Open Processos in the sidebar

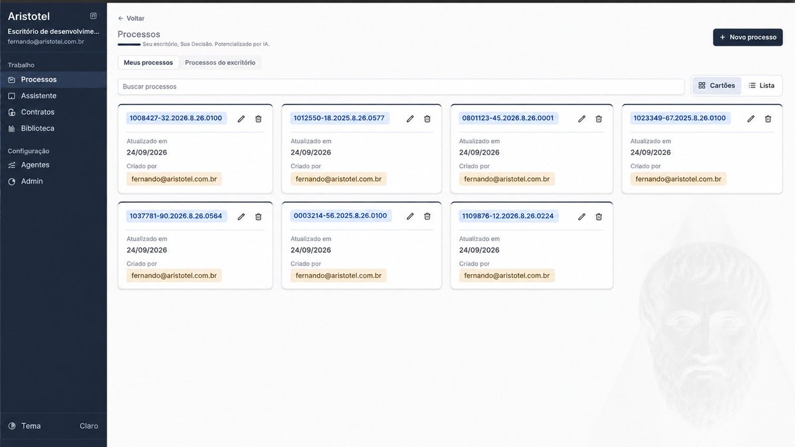(53, 79)
